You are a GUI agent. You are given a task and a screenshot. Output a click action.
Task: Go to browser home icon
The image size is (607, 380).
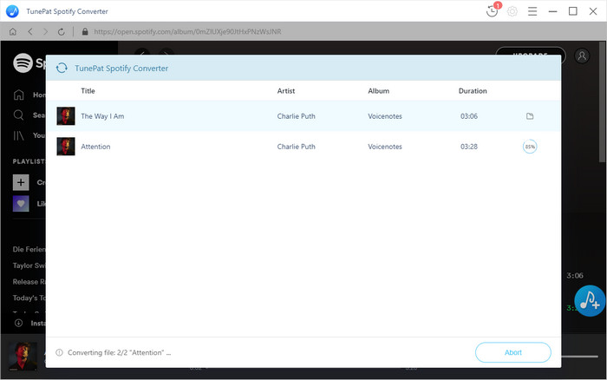tap(13, 32)
